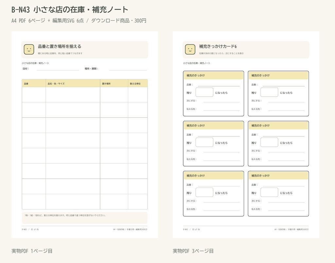This screenshot has height=263, width=335.
Task: Click the smiley icon beside 品番と置き場所を揃える
Action: pyautogui.click(x=29, y=50)
